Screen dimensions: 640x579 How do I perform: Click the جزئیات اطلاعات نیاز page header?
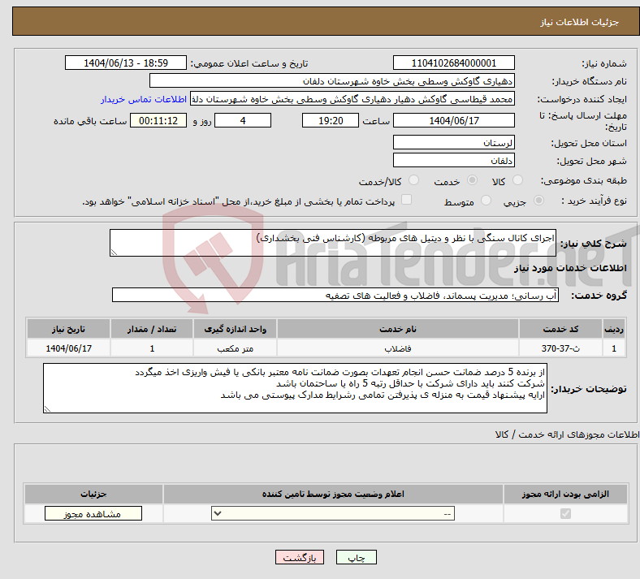click(580, 22)
